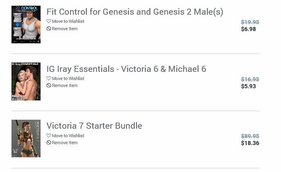Image resolution: width=281 pixels, height=172 pixels.
Task: Move Victoria 7 Starter Bundle to Wishlist text
Action: (68, 136)
